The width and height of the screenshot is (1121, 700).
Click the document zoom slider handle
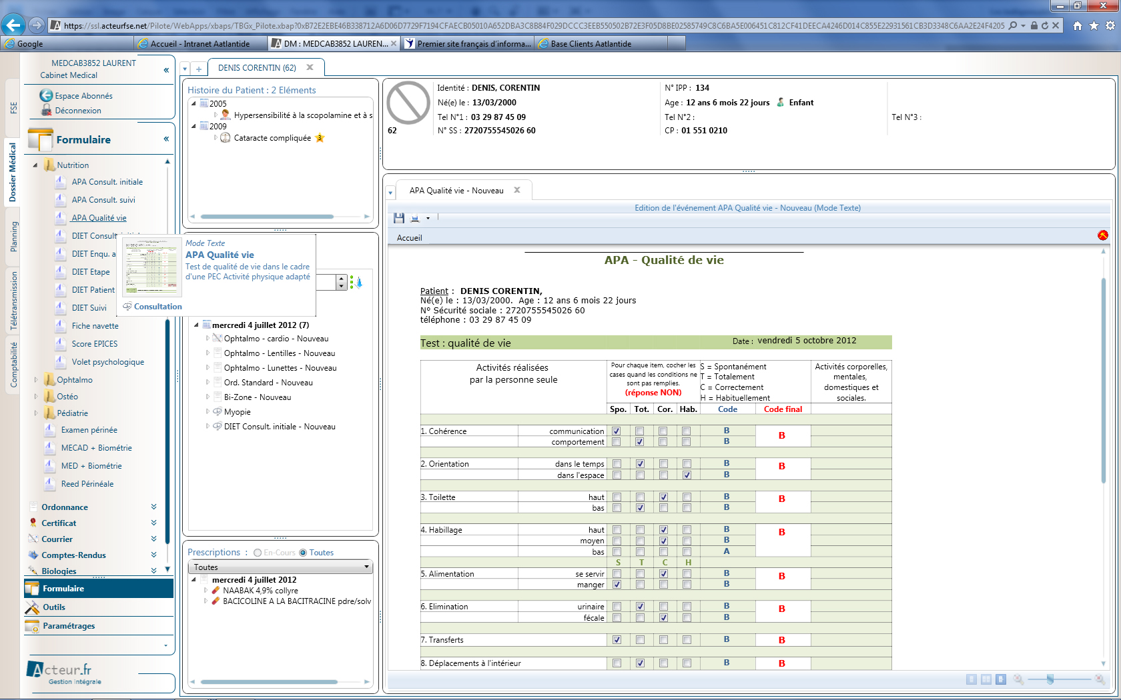1050,679
